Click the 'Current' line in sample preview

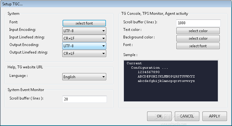[134, 63]
